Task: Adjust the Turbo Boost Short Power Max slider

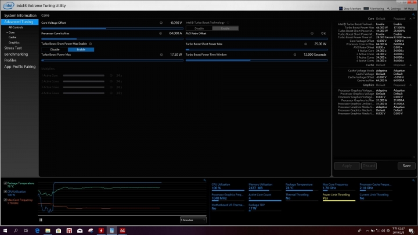Action: tap(257, 49)
